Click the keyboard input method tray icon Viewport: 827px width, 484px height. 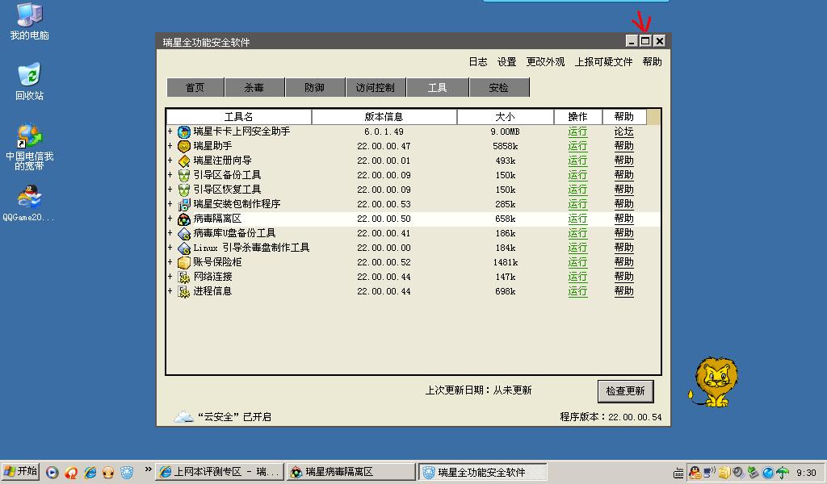click(679, 473)
